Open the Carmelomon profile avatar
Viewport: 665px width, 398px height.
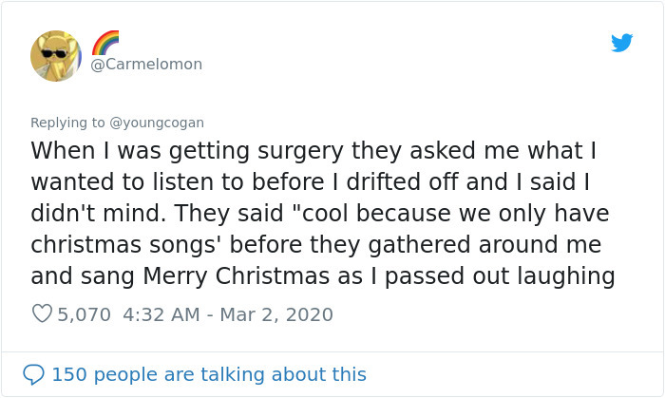(56, 55)
